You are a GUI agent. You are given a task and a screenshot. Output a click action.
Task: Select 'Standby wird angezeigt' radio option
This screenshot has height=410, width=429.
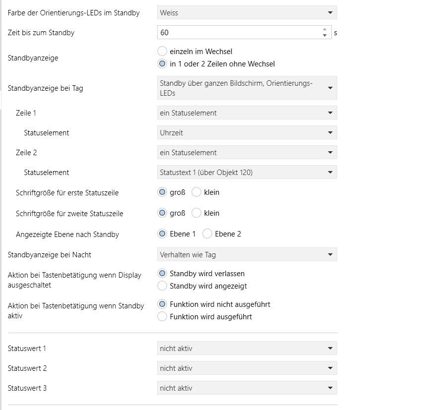point(162,286)
